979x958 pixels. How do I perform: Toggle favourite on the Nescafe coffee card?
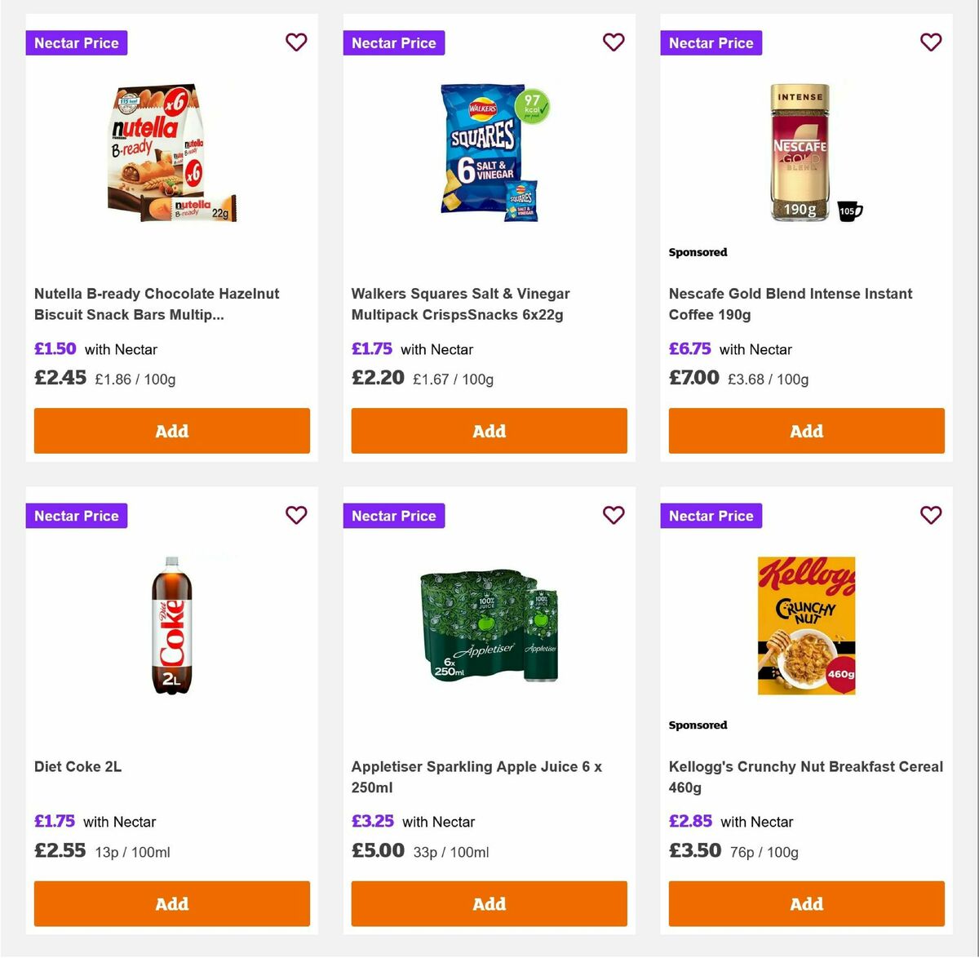click(931, 42)
